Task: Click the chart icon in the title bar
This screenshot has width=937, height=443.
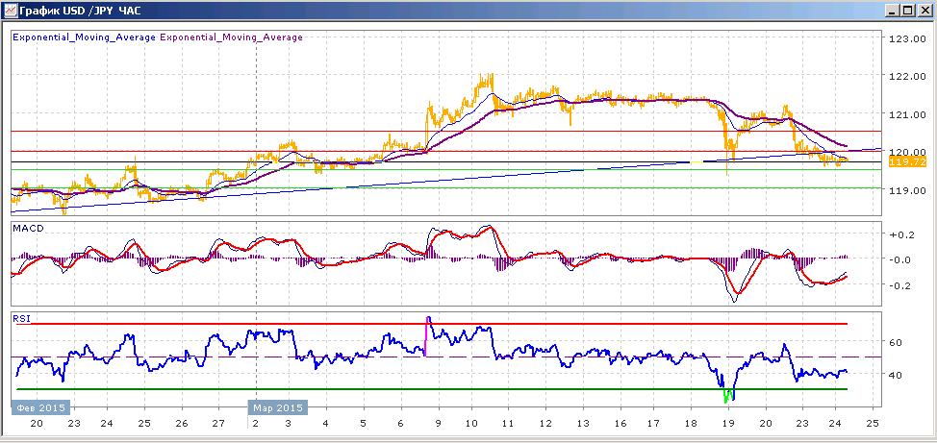Action: 11,11
